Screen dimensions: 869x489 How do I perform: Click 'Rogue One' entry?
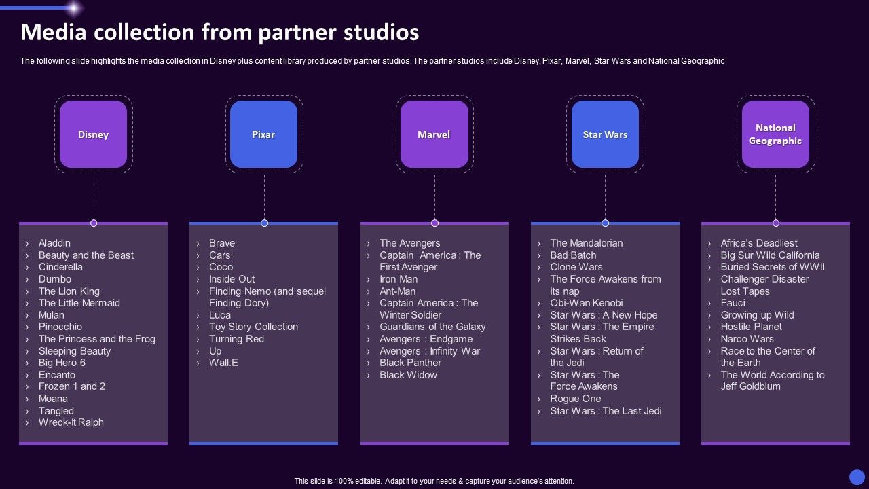576,399
